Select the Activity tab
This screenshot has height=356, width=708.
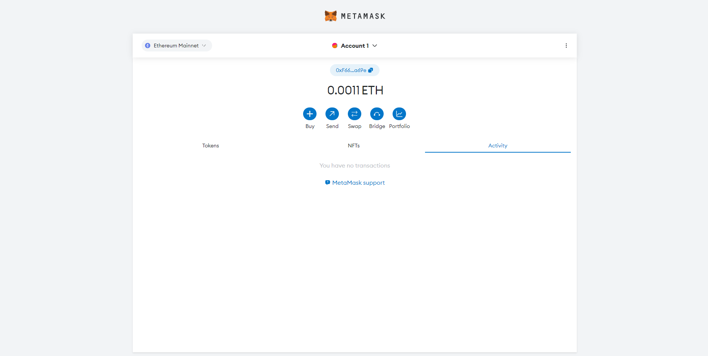498,146
